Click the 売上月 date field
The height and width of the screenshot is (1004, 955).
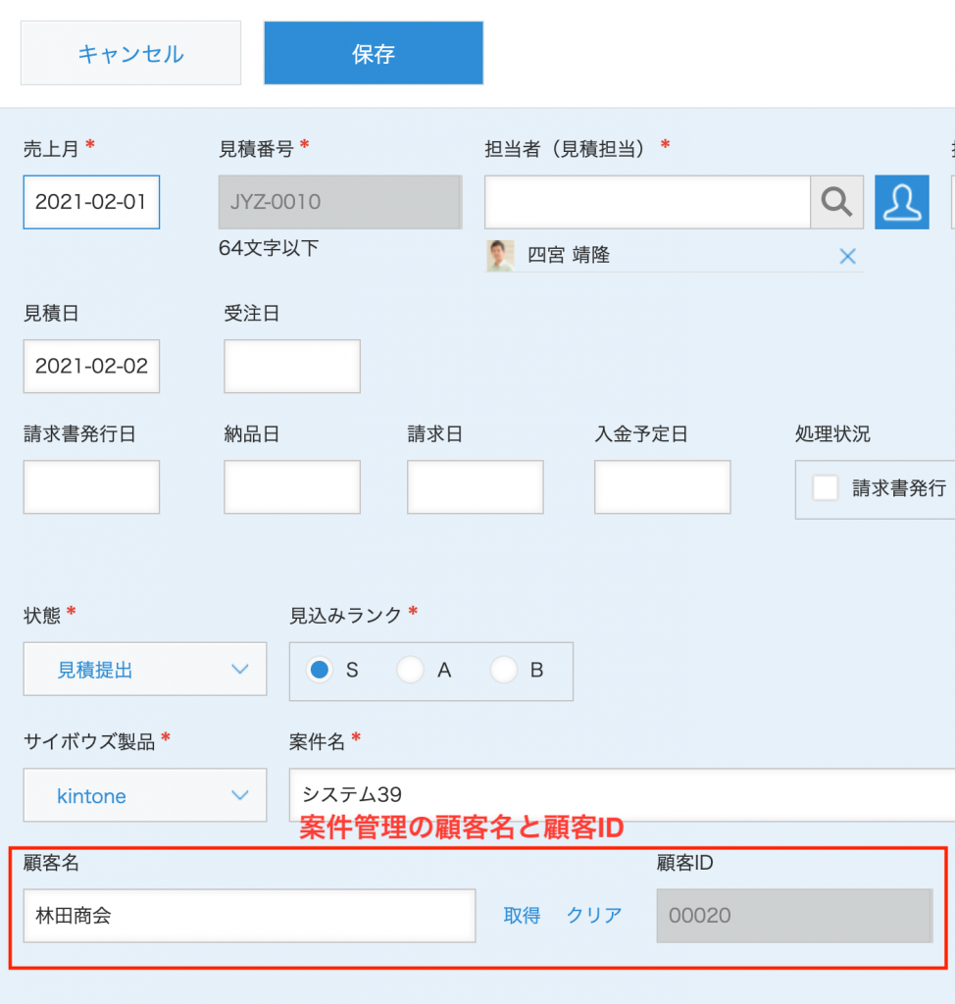91,202
